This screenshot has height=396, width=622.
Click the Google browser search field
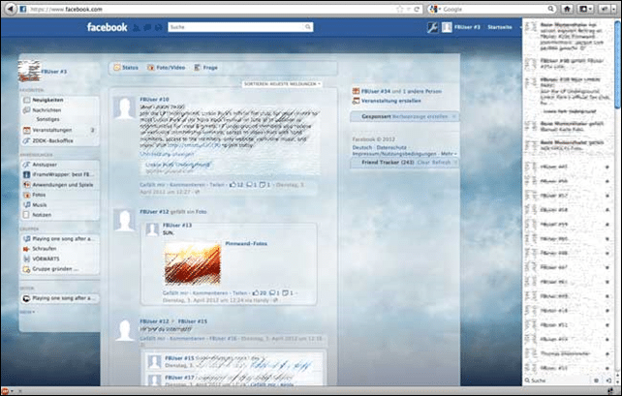pos(494,9)
